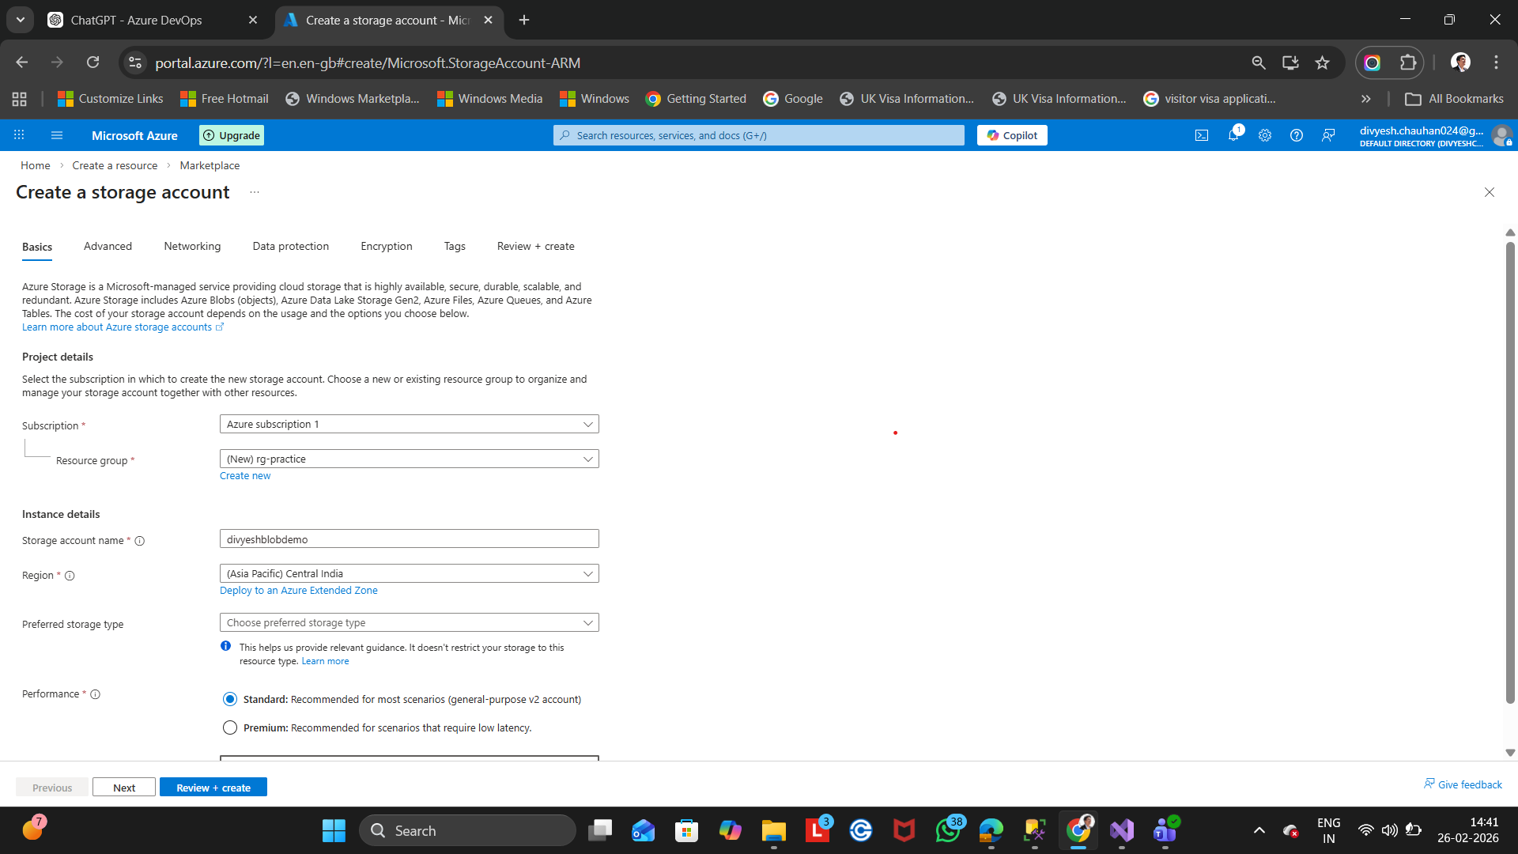1518x854 pixels.
Task: Open the notifications bell icon
Action: pyautogui.click(x=1233, y=135)
